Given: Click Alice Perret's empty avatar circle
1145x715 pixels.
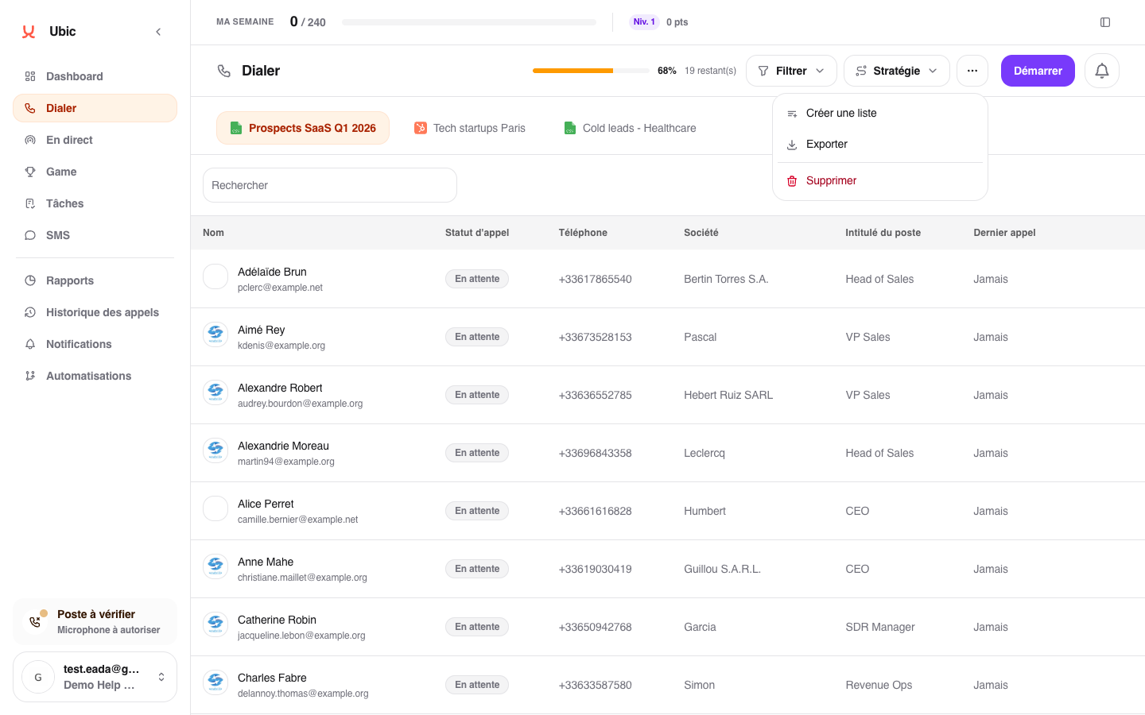Looking at the screenshot, I should click(215, 508).
